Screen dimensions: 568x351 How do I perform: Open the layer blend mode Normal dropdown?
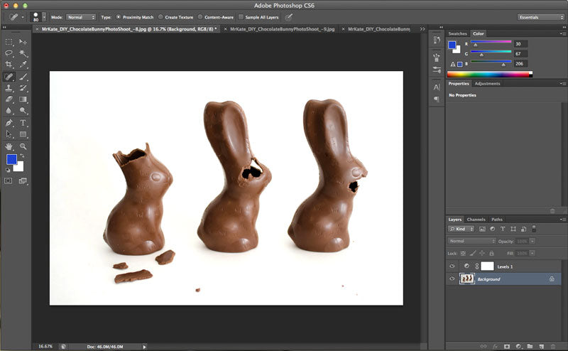[x=471, y=241]
